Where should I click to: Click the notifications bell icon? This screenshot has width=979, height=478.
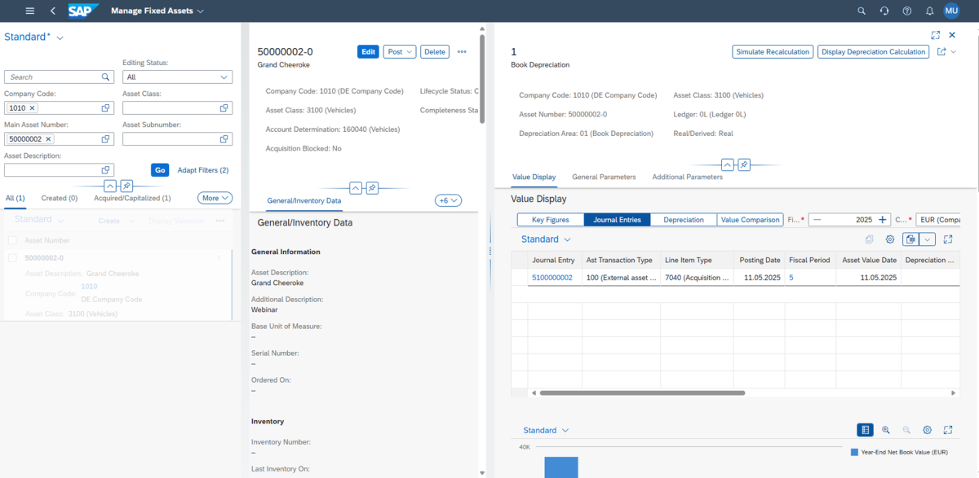point(929,11)
